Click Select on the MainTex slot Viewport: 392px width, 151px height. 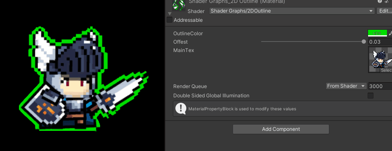click(386, 70)
